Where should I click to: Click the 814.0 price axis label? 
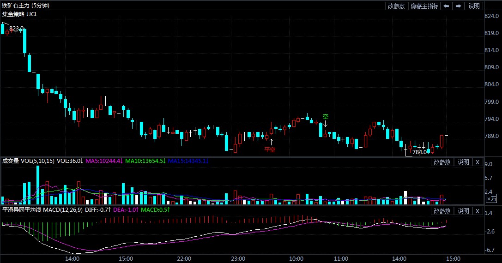point(491,50)
